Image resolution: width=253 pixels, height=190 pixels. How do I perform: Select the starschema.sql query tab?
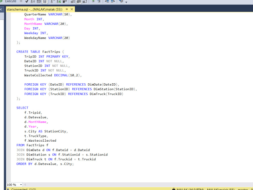click(x=35, y=9)
